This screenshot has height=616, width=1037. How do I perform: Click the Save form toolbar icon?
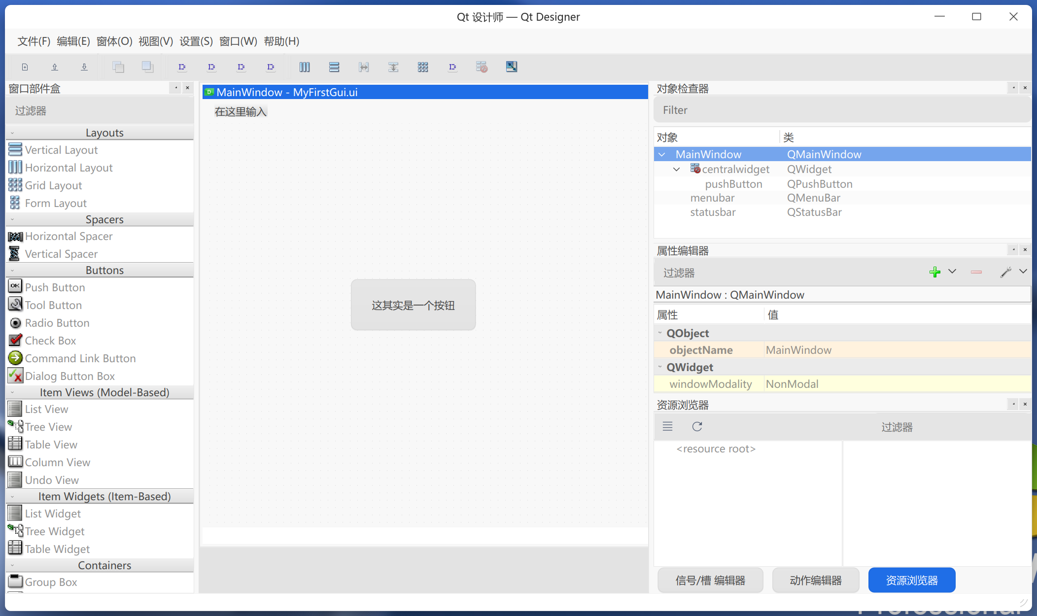click(84, 67)
